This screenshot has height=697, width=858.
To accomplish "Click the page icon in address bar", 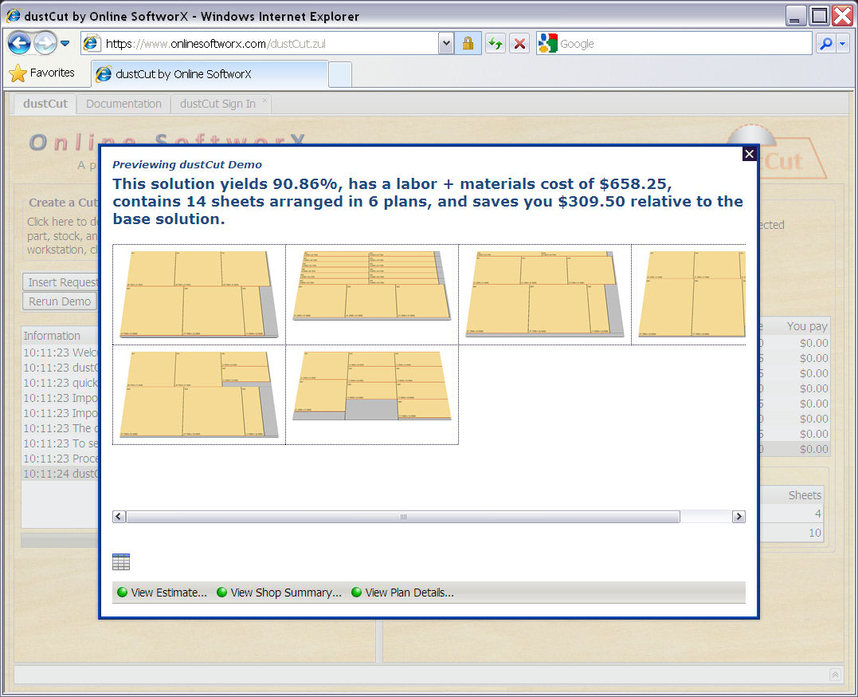I will coord(91,43).
